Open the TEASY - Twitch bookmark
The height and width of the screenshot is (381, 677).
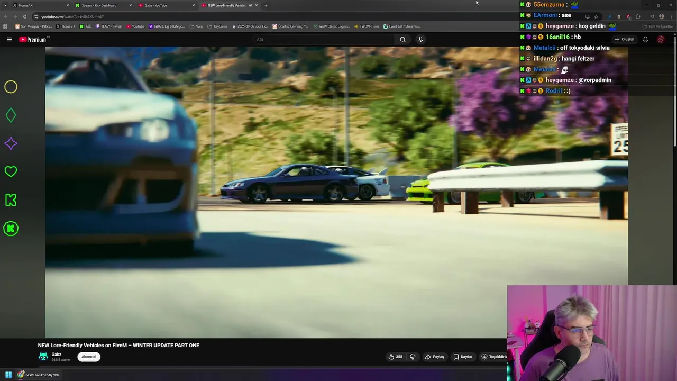[109, 26]
